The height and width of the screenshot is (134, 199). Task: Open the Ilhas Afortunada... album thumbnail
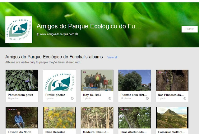135,118
